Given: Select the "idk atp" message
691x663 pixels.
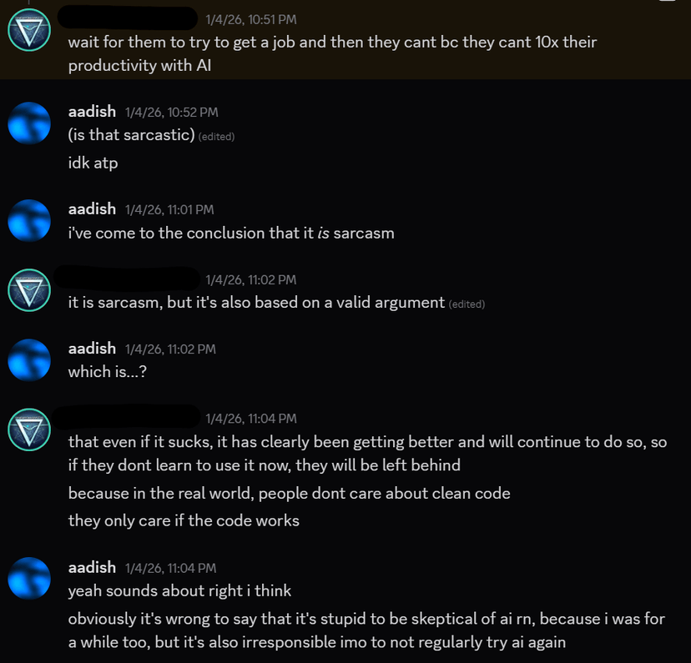Looking at the screenshot, I should pos(93,163).
